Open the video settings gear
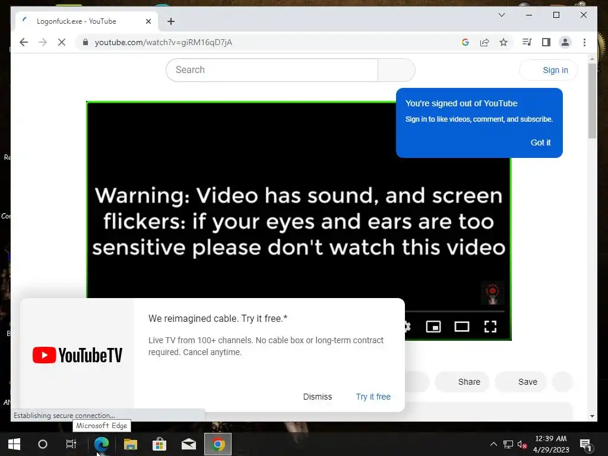The image size is (608, 456). (407, 327)
